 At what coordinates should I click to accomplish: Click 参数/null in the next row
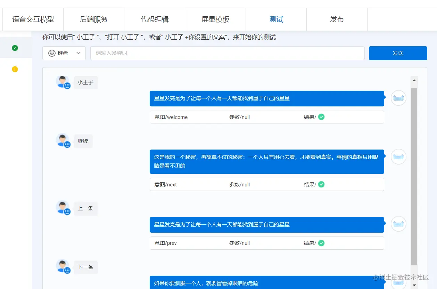(x=239, y=185)
